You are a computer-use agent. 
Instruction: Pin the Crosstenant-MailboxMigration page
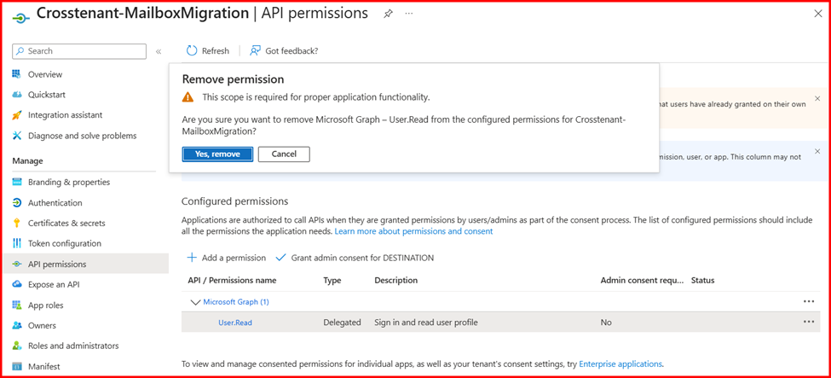tap(388, 14)
